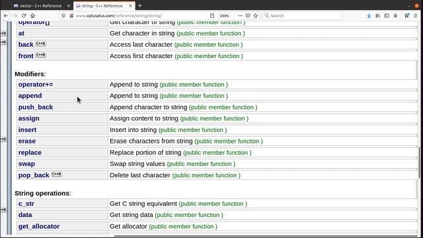Bookmark this page with the star icon

tap(256, 16)
